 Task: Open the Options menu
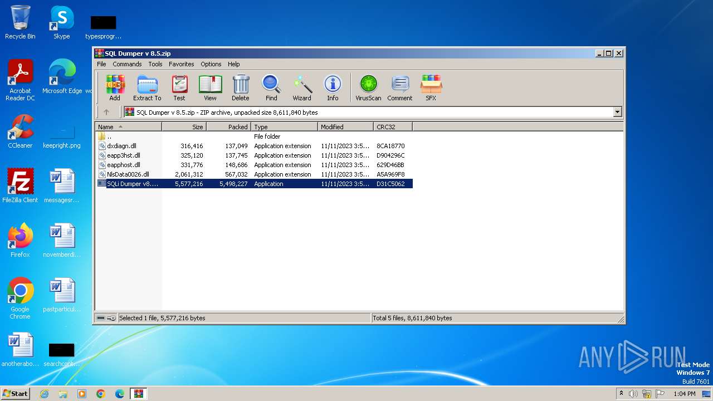coord(211,64)
